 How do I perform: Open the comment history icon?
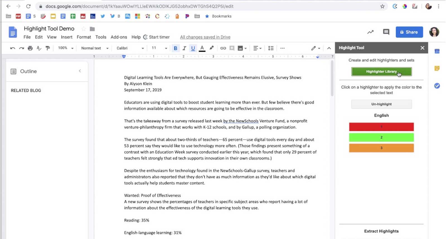[x=386, y=32]
